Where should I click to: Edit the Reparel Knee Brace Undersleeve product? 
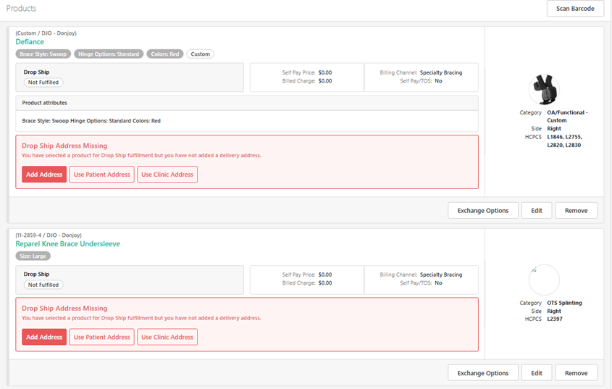click(x=536, y=373)
